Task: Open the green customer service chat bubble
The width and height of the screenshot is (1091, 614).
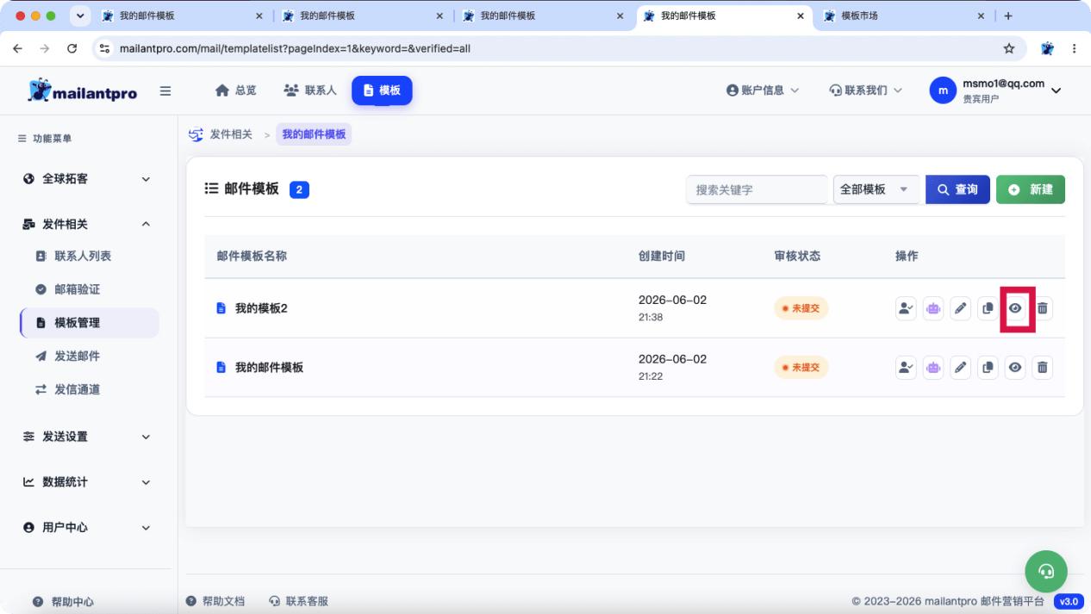Action: (1046, 571)
